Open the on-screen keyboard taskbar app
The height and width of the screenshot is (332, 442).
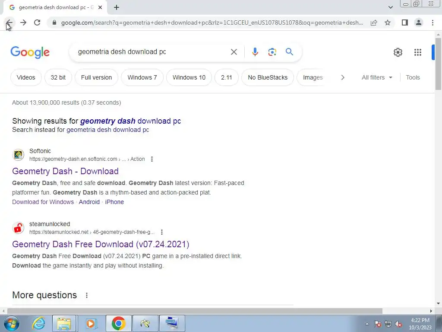[x=172, y=323]
